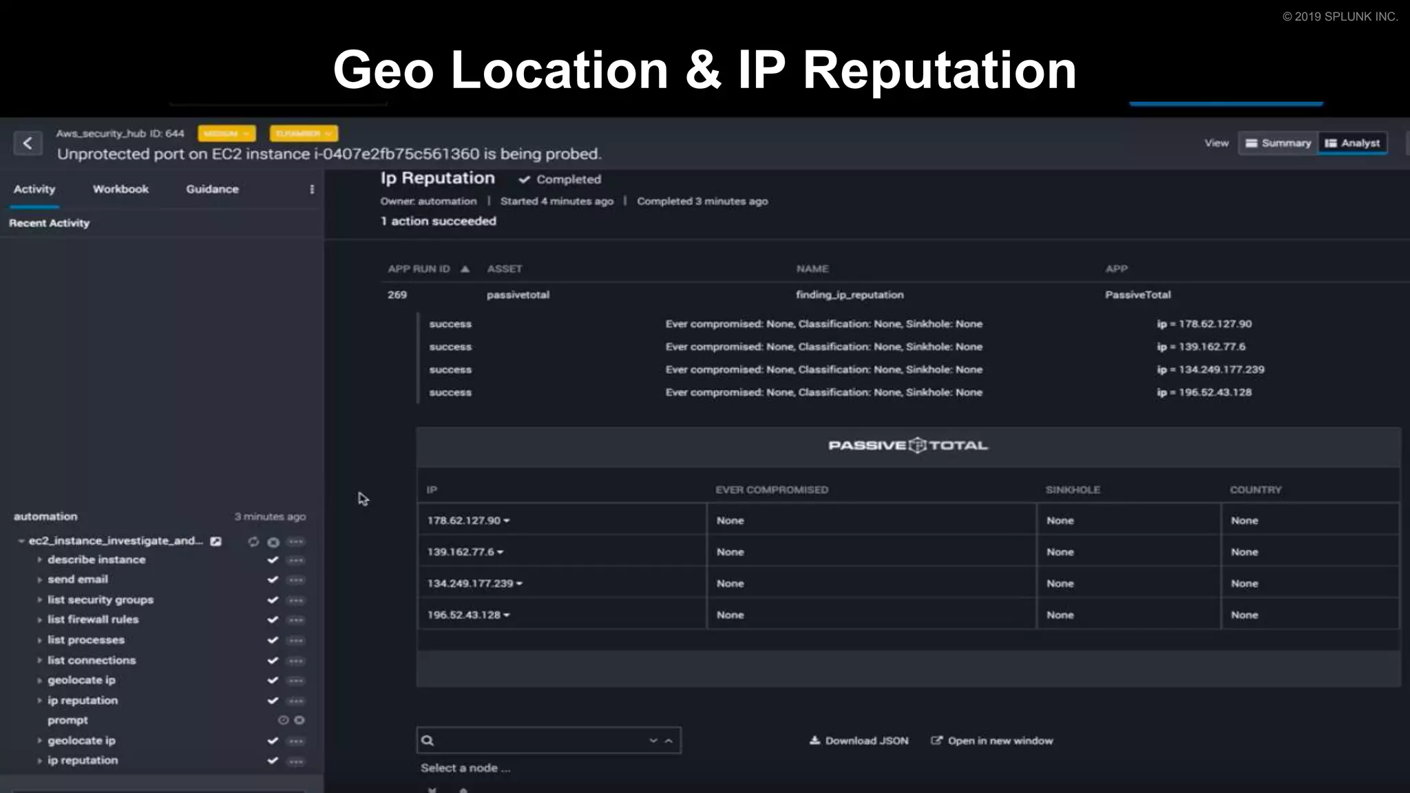
Task: Open more options for describe instance
Action: (296, 560)
